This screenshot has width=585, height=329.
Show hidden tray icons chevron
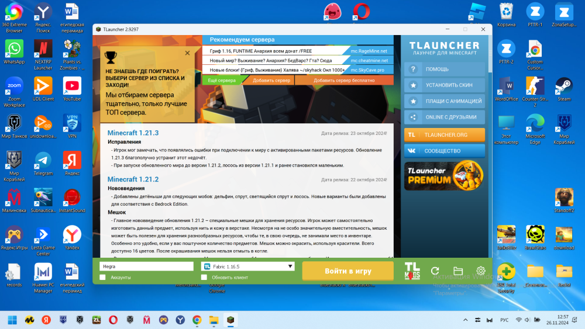465,320
